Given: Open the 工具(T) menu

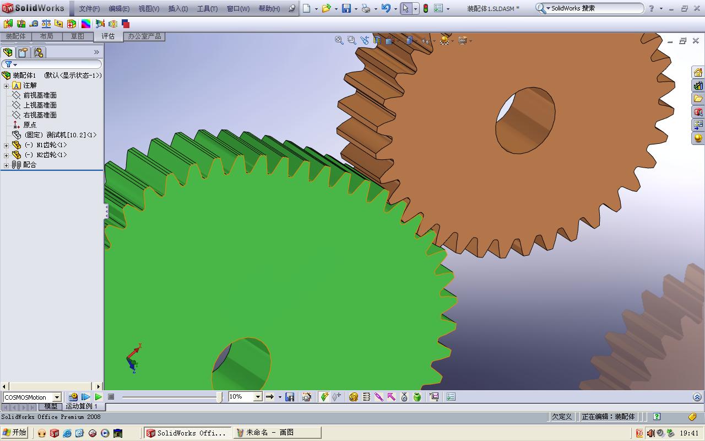Looking at the screenshot, I should [x=207, y=9].
